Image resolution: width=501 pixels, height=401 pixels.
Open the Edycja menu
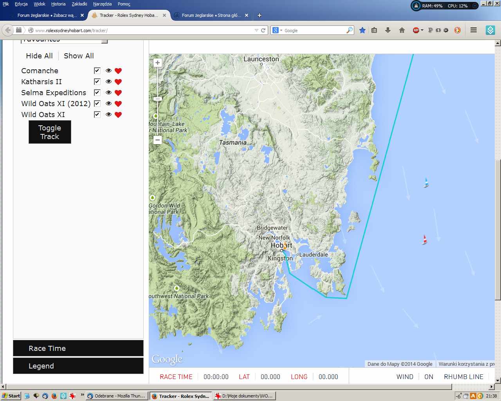(21, 4)
